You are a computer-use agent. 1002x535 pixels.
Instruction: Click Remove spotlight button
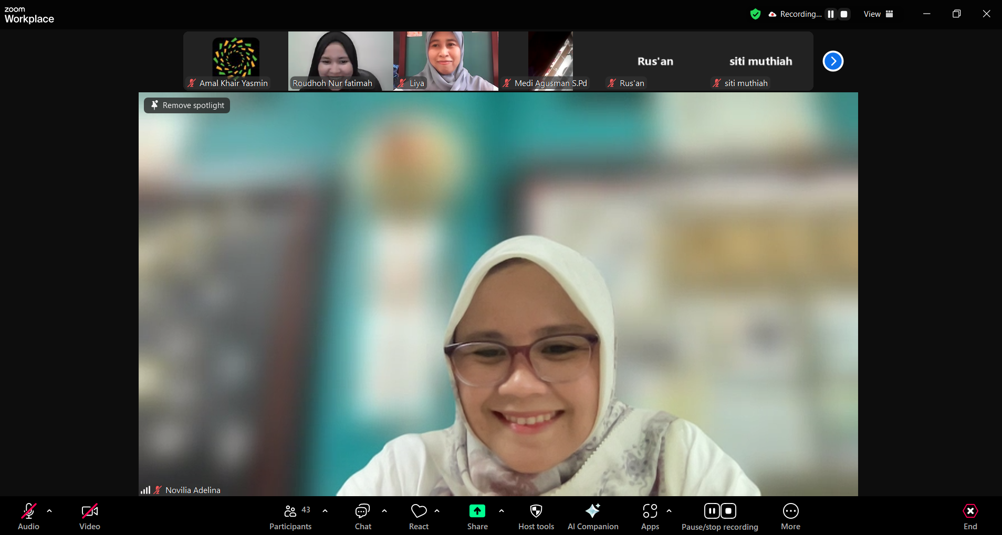[x=187, y=105]
